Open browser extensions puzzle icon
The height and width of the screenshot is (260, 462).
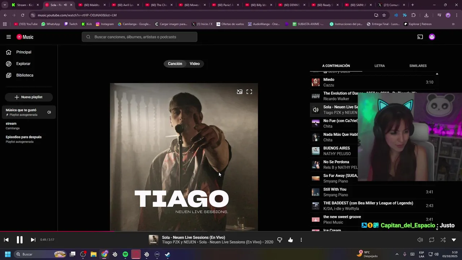point(414,15)
